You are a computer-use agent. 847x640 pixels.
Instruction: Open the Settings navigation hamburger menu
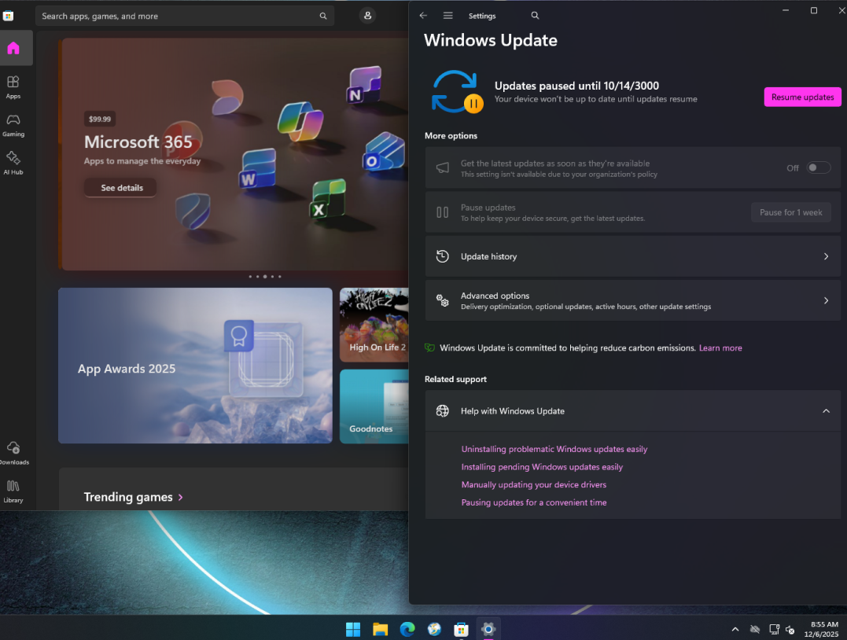point(447,16)
